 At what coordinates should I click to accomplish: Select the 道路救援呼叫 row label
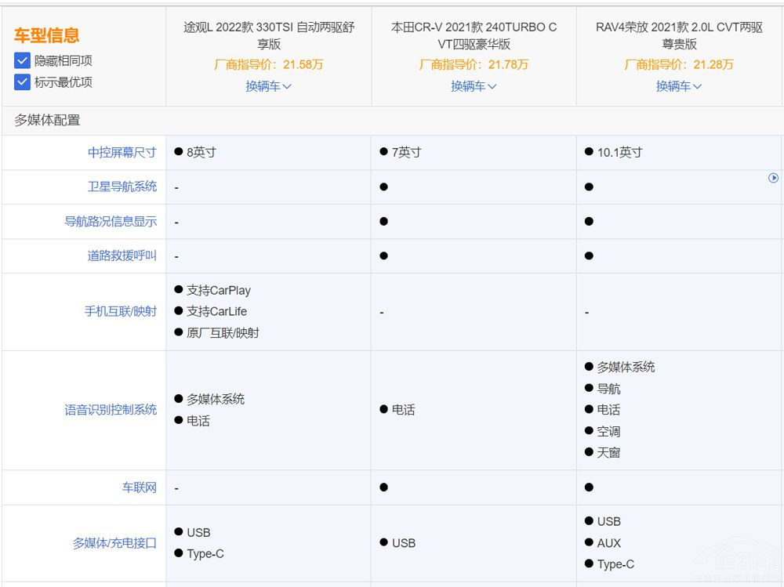[122, 255]
